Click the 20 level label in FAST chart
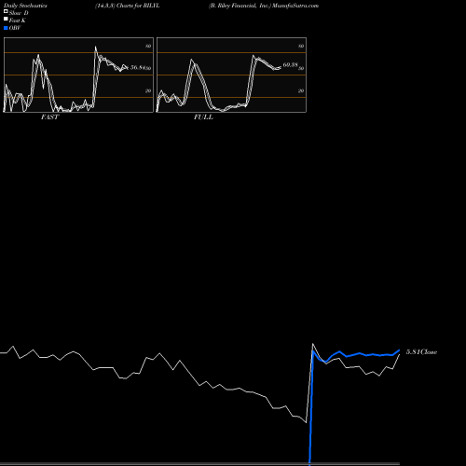Viewport: 466px width, 466px height. (x=148, y=90)
